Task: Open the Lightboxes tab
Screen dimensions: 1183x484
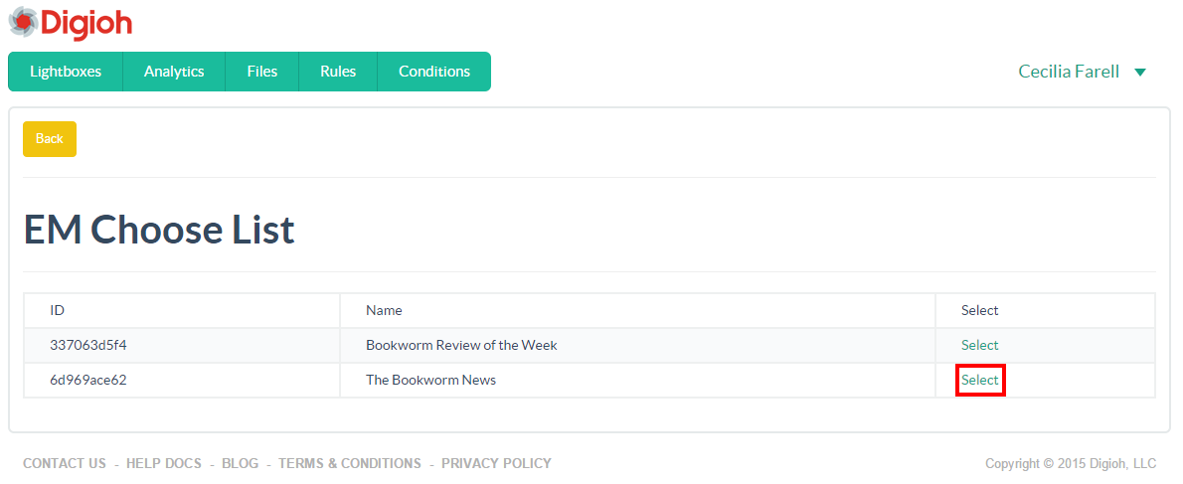Action: click(x=66, y=72)
